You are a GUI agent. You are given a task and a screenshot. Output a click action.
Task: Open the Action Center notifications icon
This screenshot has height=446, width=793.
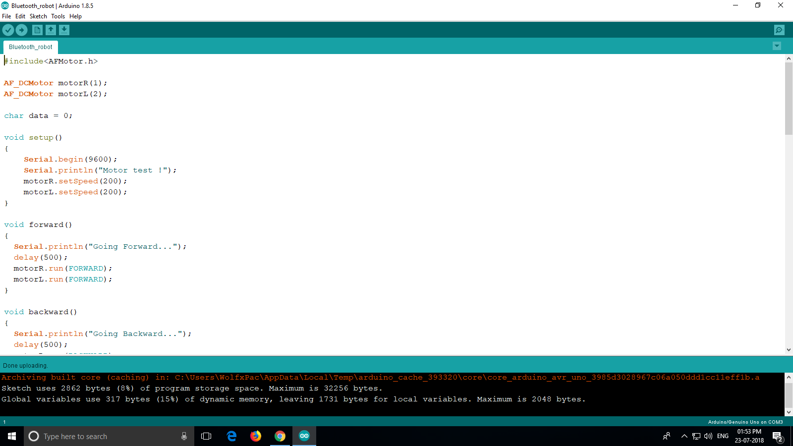click(x=778, y=437)
